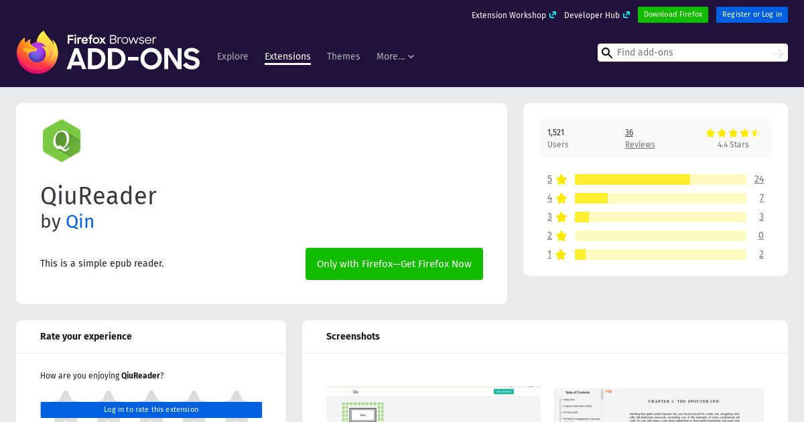Open the 3 three-star reviews count

[762, 217]
